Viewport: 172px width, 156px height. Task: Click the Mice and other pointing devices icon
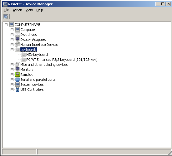pyautogui.click(x=17, y=64)
